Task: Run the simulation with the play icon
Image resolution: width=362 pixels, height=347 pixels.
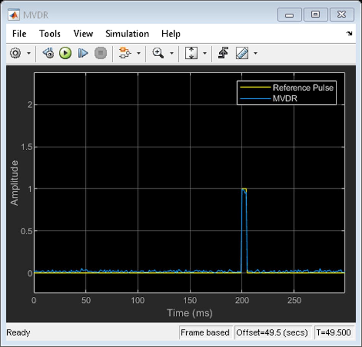Action: pos(65,53)
